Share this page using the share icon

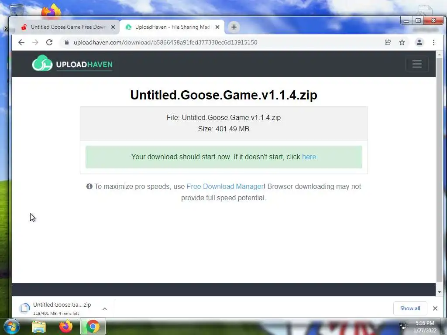click(x=388, y=42)
